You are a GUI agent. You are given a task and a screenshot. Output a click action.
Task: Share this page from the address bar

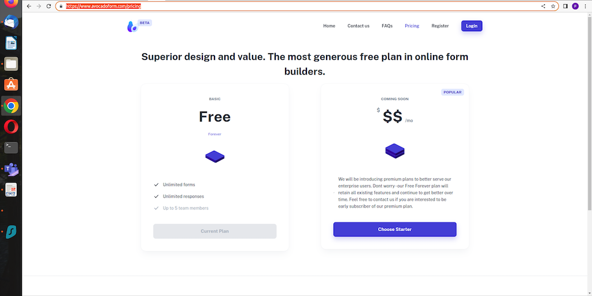click(x=543, y=6)
